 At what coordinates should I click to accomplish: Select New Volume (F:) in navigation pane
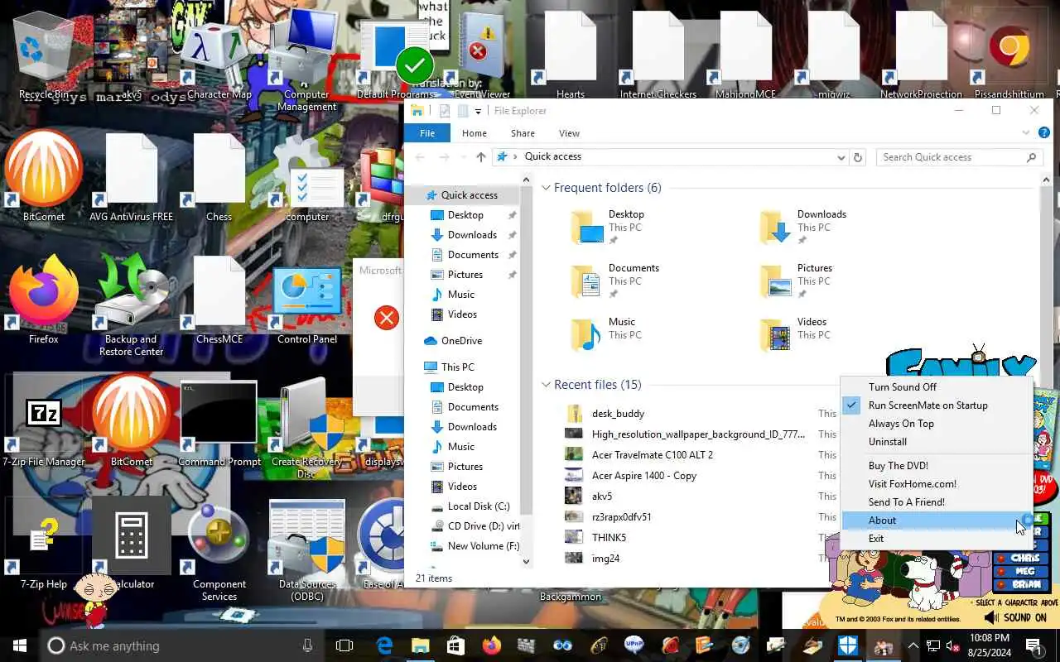pos(483,546)
